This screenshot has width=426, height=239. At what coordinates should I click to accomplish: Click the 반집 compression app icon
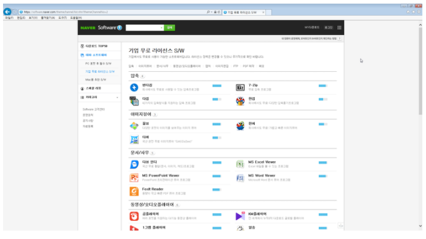coord(240,101)
